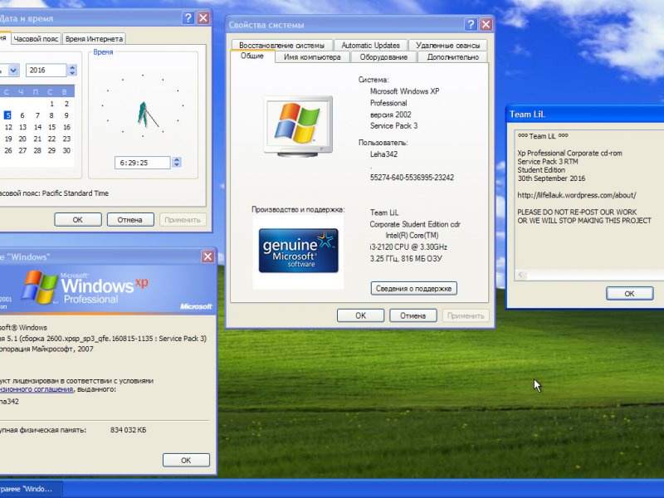This screenshot has width=664, height=498.
Task: Click OK in Team LiL dialog
Action: coord(629,293)
